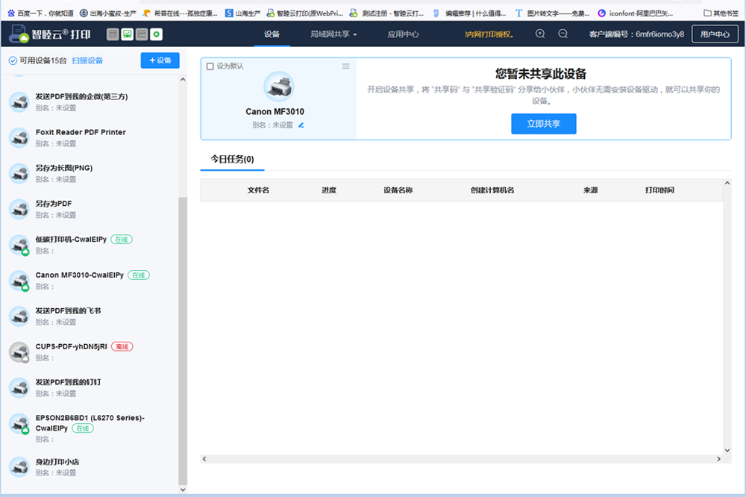Open the 用户中心 menu
The image size is (746, 497).
tap(714, 34)
